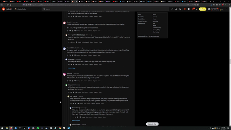Image resolution: width=231 pixels, height=130 pixels.
Task: Open Senovis's avatar image
Action: coord(64,23)
